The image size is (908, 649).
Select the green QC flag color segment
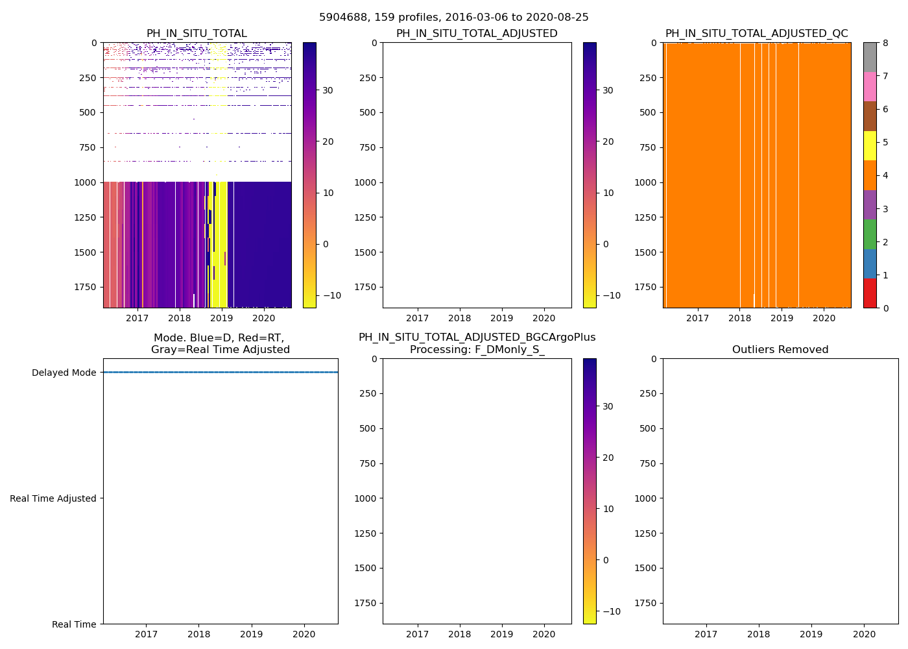869,234
